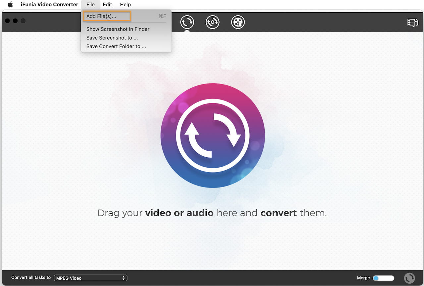This screenshot has height=286, width=424.
Task: Choose Add File(s)... from the File menu
Action: pos(101,16)
